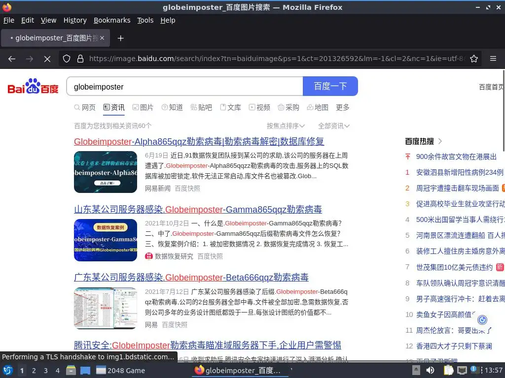This screenshot has height=378, width=505.
Task: Open the 网页 web search category
Action: pos(85,107)
